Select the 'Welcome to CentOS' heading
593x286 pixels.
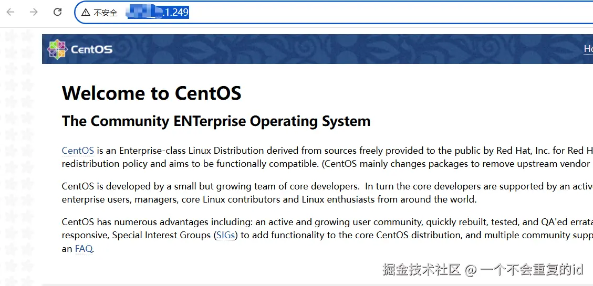[x=151, y=93]
